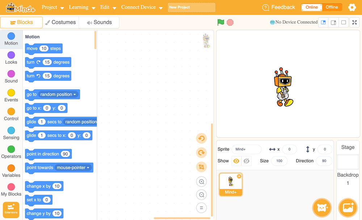Show the sprite using eye icon
The image size is (362, 220).
pyautogui.click(x=236, y=161)
